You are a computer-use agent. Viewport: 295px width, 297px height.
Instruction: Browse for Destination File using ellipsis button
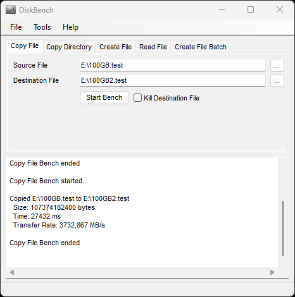coord(277,80)
